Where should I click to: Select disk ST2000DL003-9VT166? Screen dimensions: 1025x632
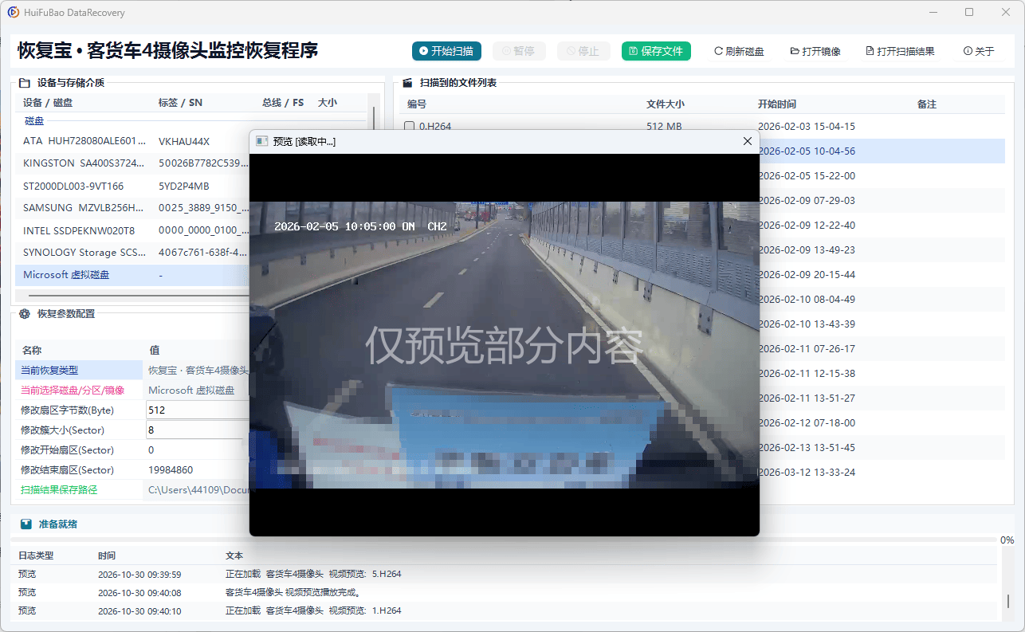(132, 186)
